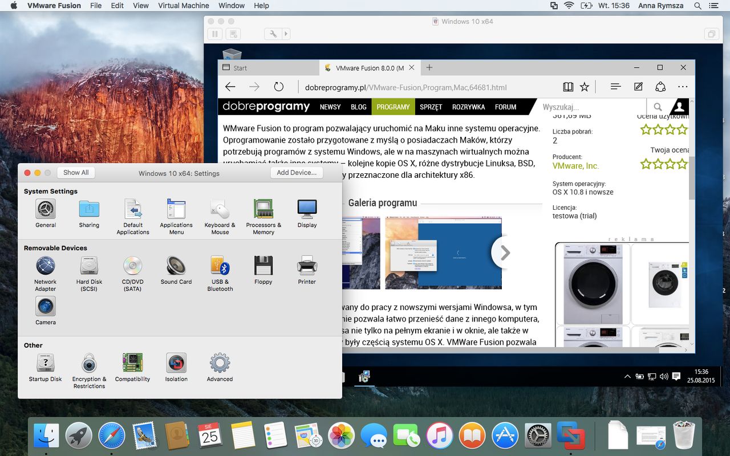The width and height of the screenshot is (730, 456).
Task: Advance gallery with next arrow
Action: click(504, 253)
